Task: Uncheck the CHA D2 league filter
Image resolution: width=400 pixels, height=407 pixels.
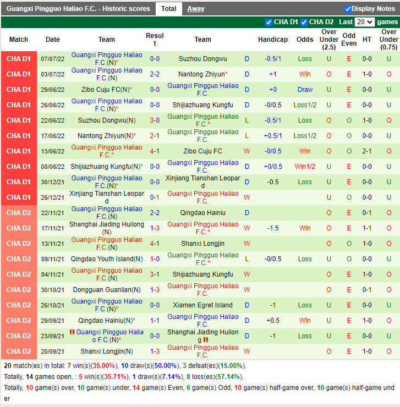Action: 304,22
